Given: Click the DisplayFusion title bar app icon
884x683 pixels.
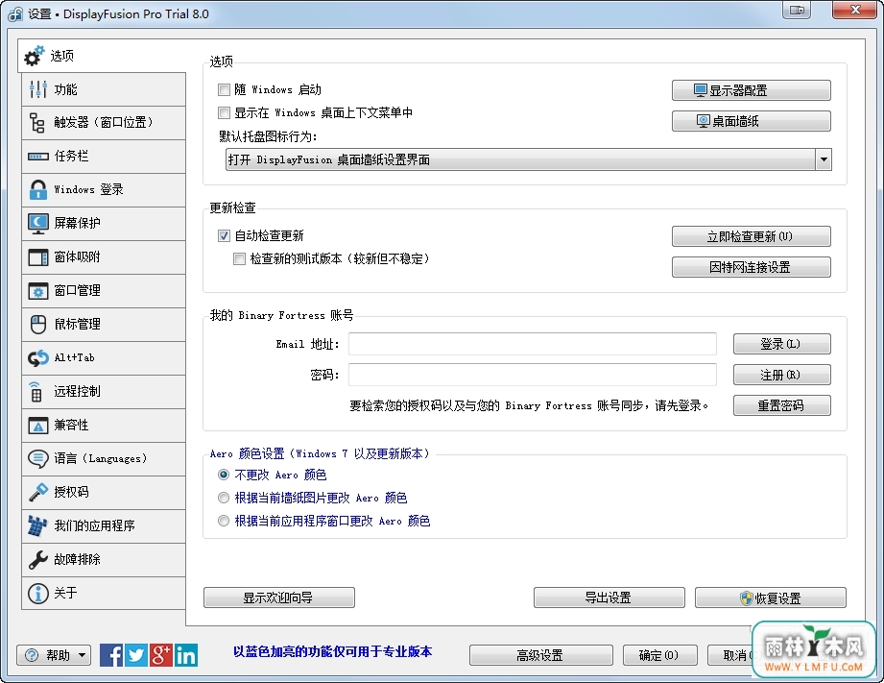Looking at the screenshot, I should pyautogui.click(x=15, y=14).
